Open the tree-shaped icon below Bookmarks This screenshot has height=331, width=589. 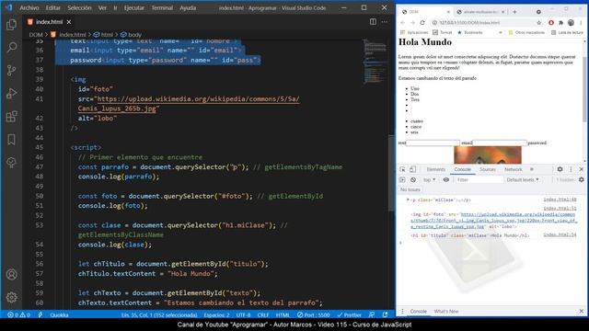click(12, 162)
